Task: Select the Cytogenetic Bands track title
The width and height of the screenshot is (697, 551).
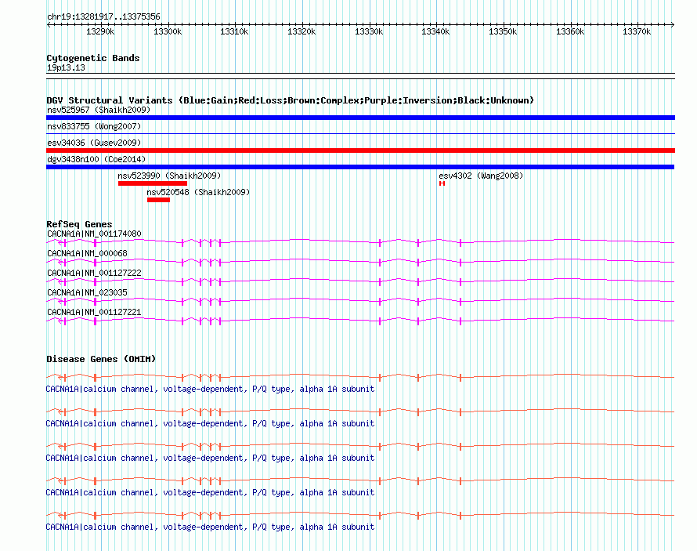Action: click(93, 58)
